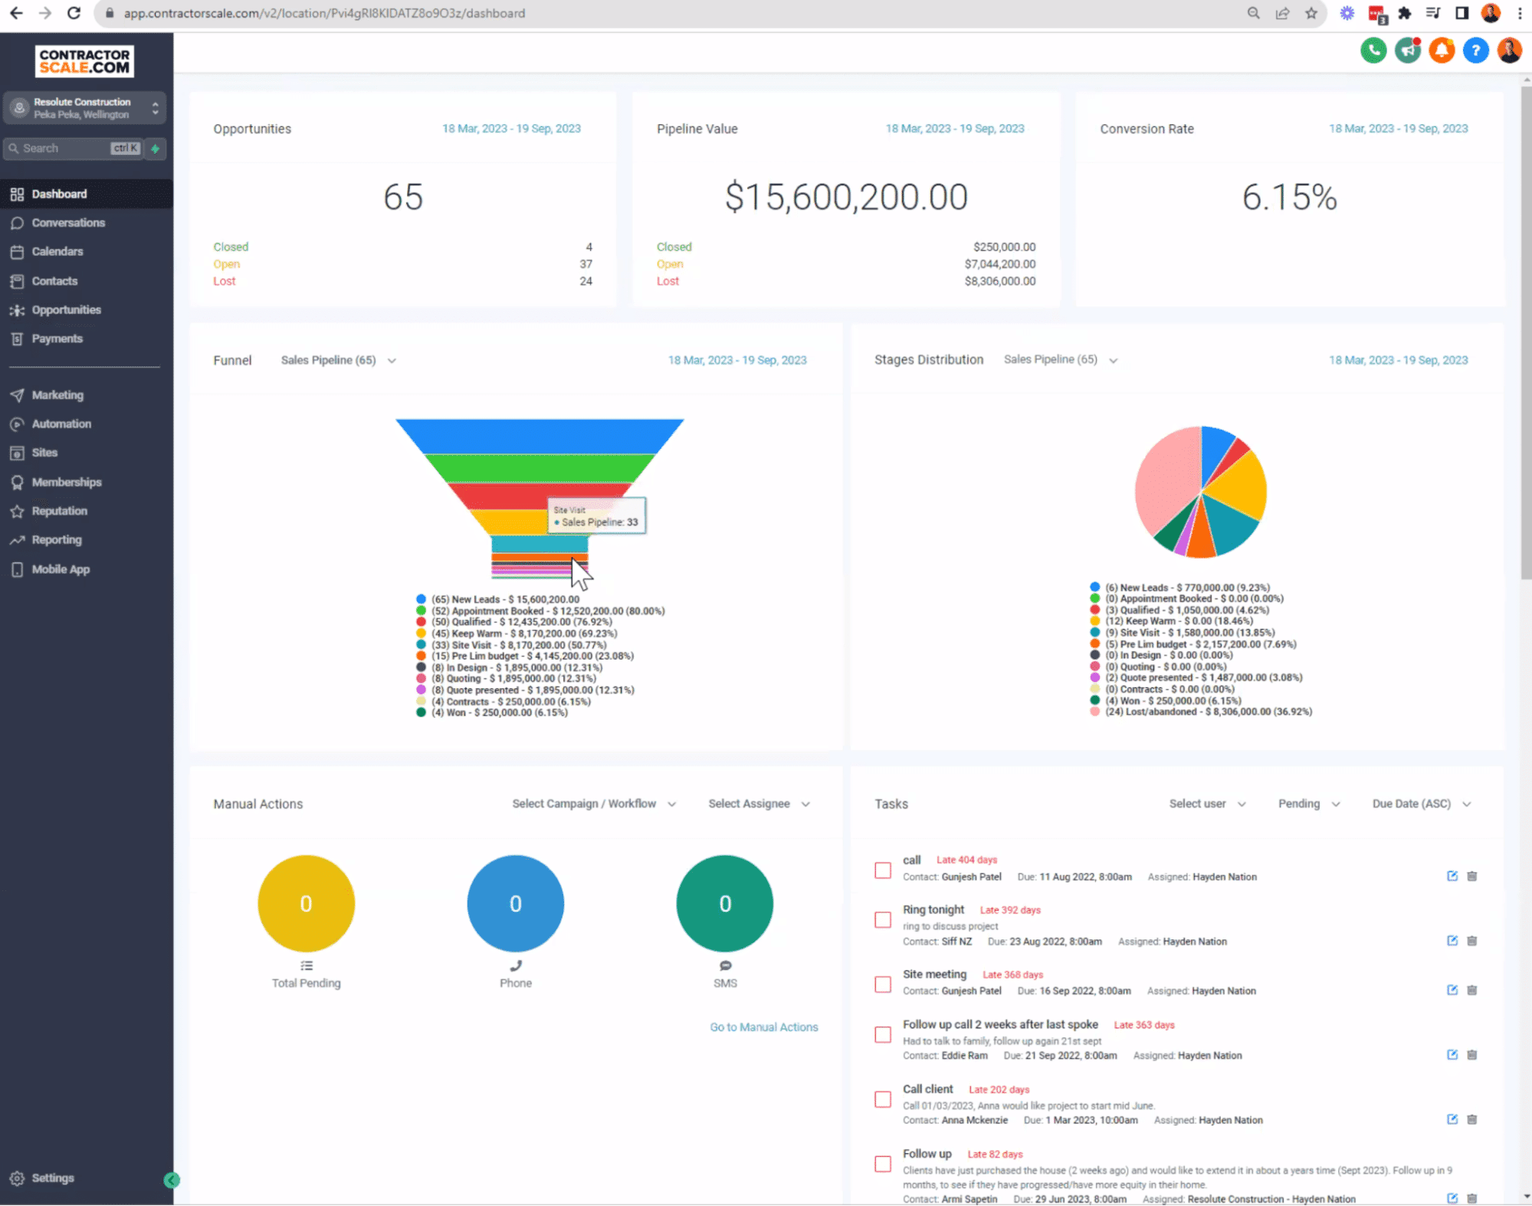Mark the 'Site meeting' task complete

(x=882, y=985)
